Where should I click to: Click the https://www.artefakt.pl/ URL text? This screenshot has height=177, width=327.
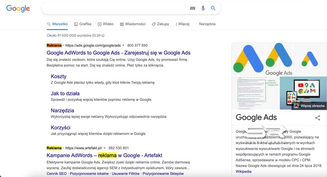[x=84, y=148]
